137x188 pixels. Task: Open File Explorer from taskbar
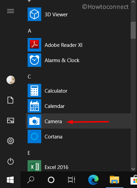(x=115, y=180)
